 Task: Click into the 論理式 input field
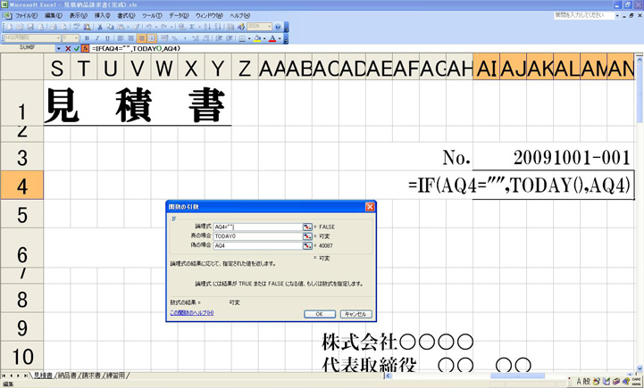[x=258, y=227]
